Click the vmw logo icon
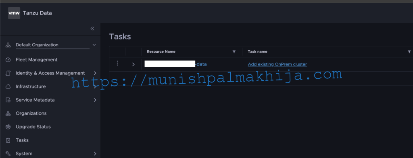 [14, 13]
